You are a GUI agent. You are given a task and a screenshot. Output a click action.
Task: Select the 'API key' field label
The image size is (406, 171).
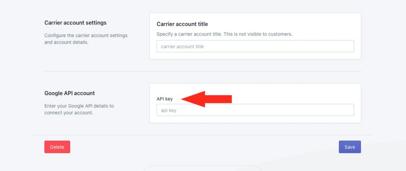click(x=165, y=99)
